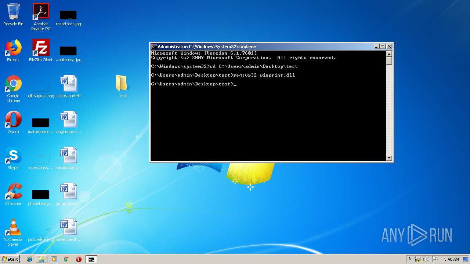
Task: Close the Administrator cmd window
Action: [x=389, y=47]
